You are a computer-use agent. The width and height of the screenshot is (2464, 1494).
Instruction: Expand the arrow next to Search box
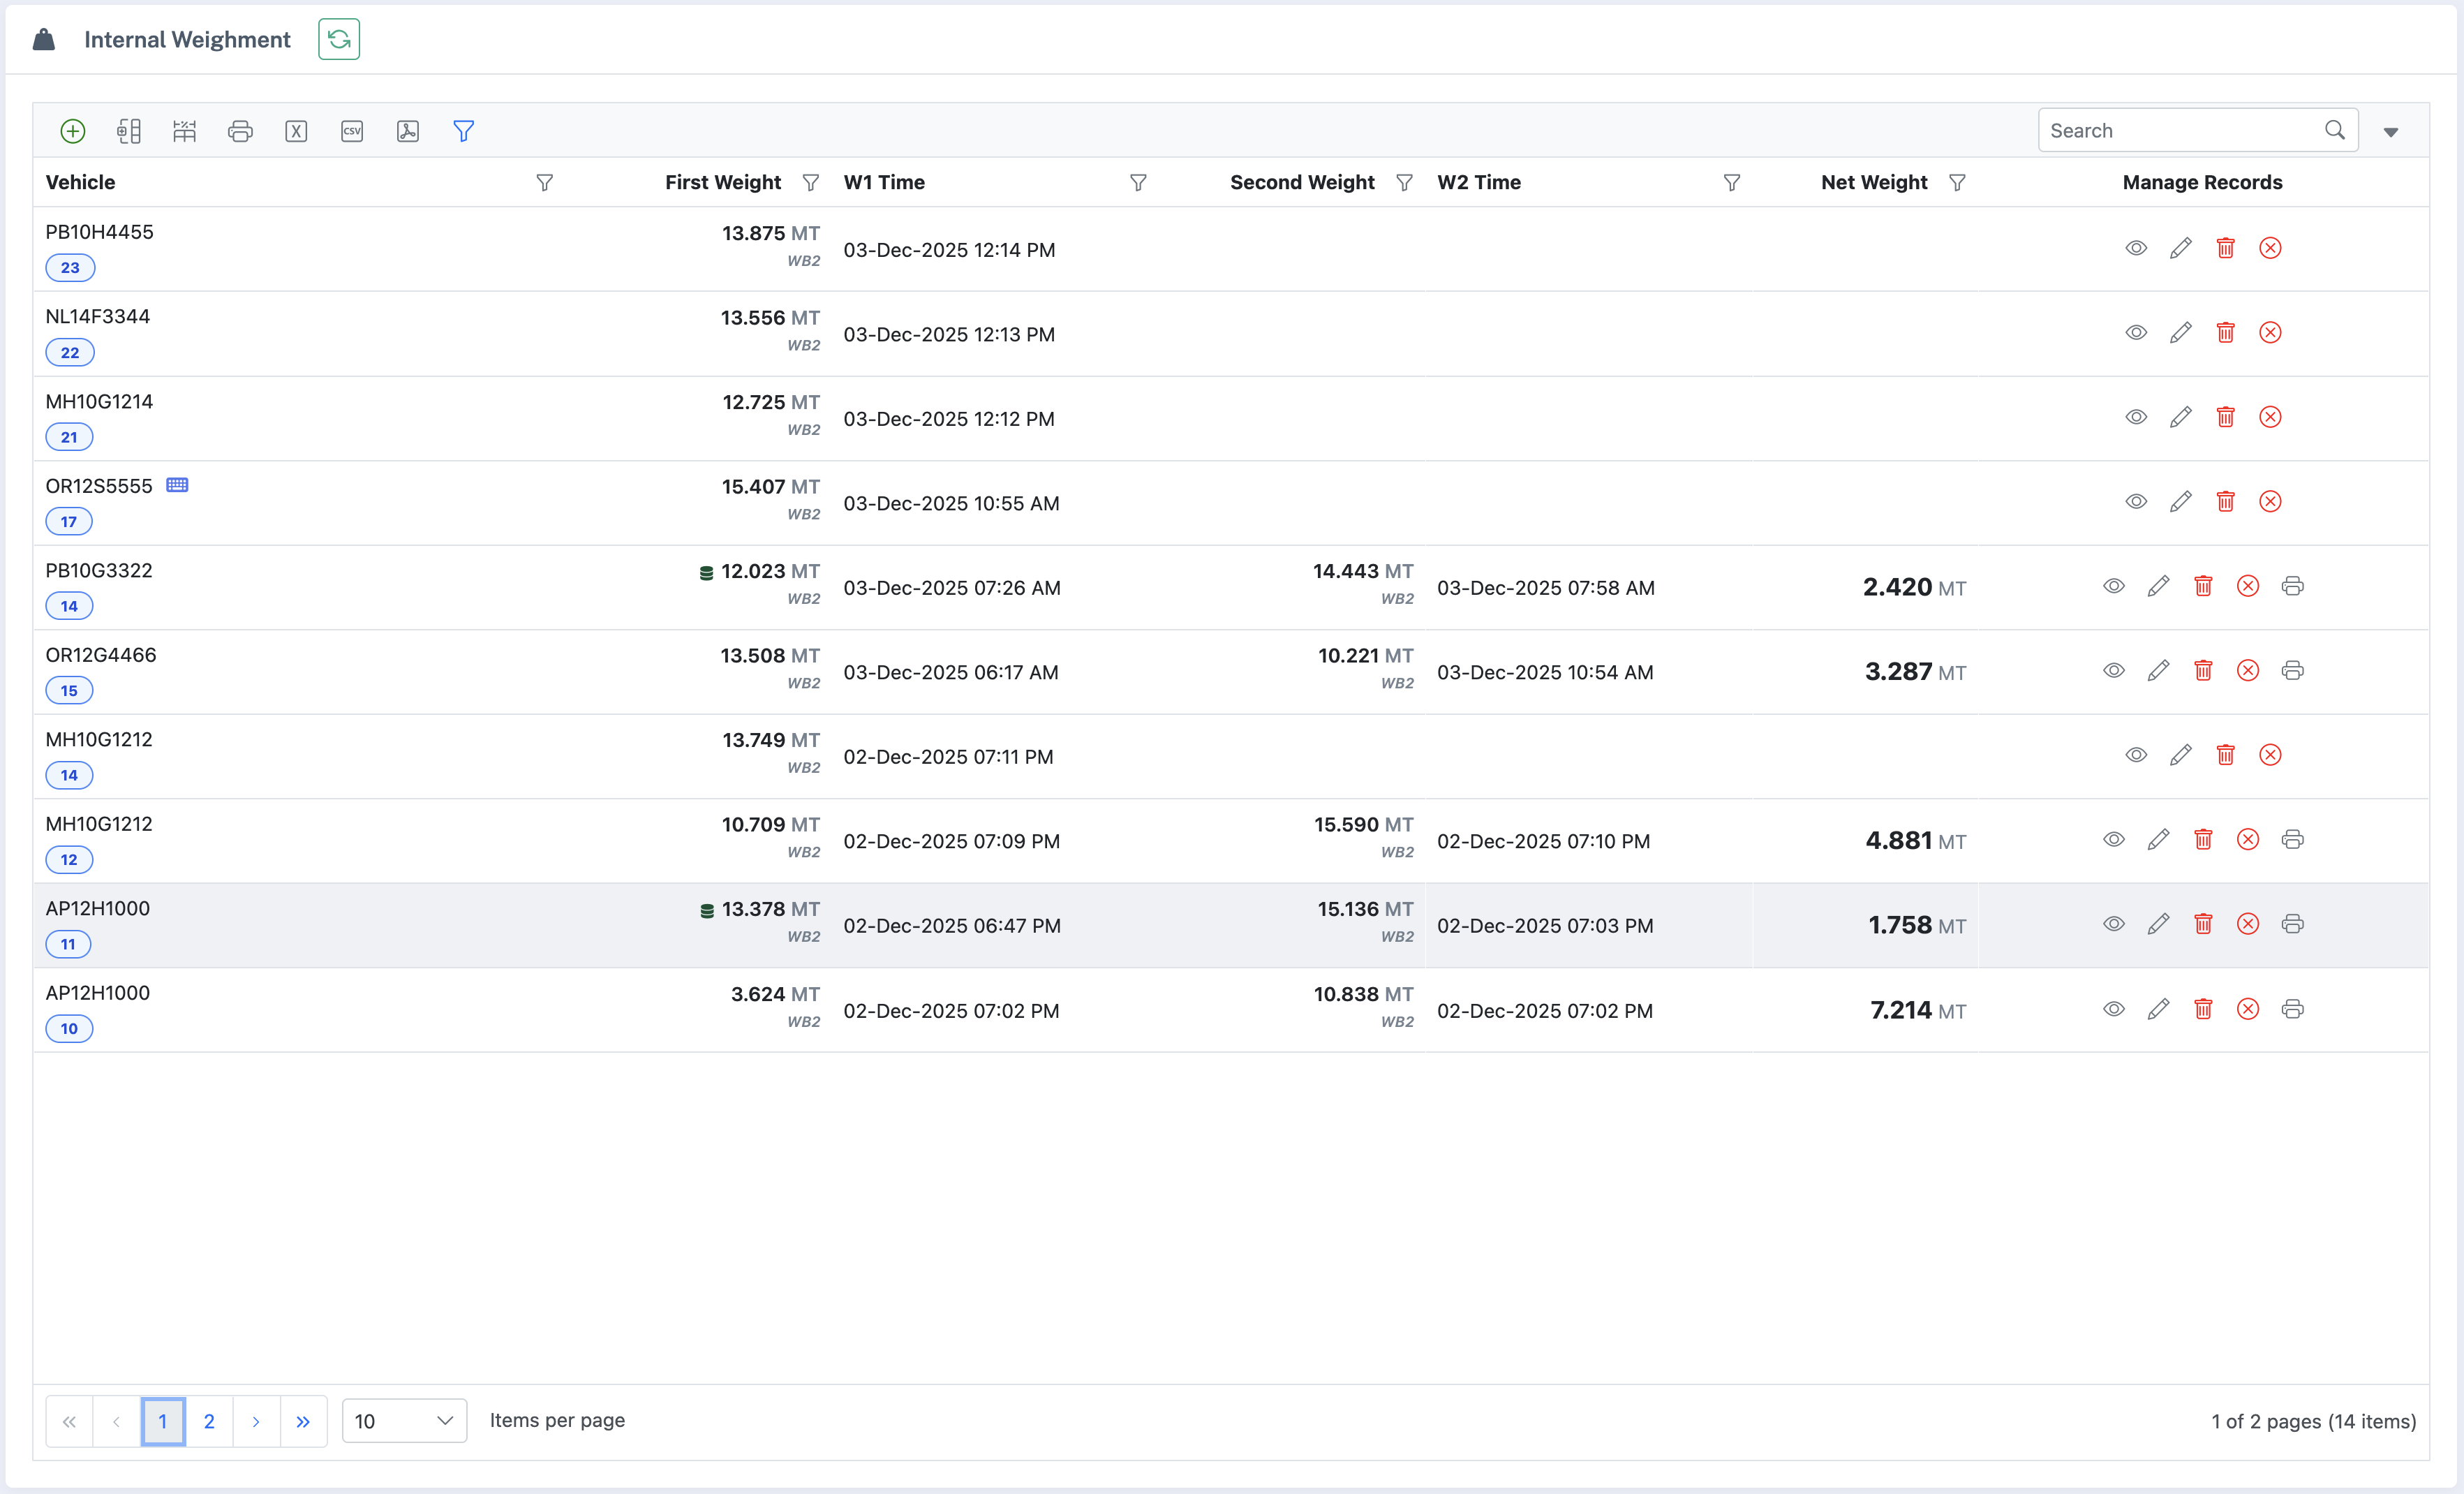2391,132
